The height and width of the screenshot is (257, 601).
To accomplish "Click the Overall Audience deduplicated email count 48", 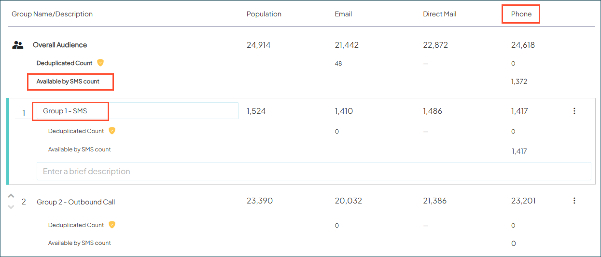I will (x=338, y=64).
